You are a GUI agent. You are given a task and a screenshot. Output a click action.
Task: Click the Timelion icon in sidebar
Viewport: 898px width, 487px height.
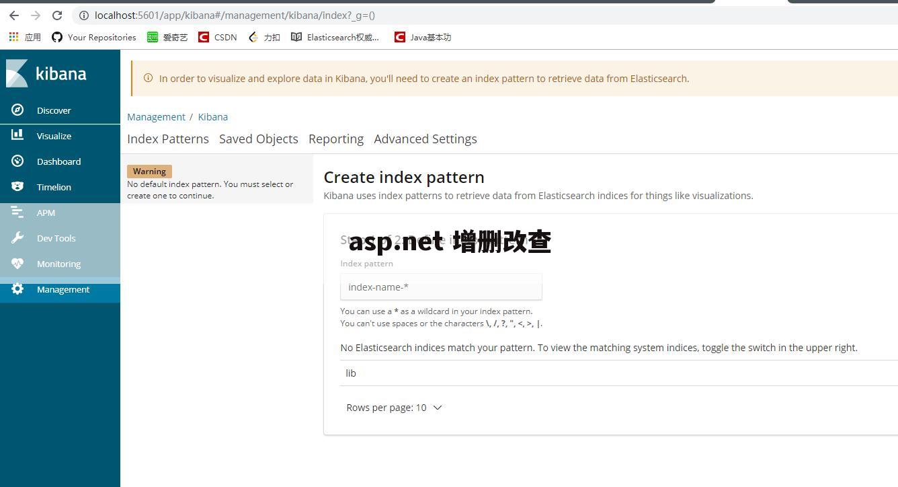coord(17,186)
